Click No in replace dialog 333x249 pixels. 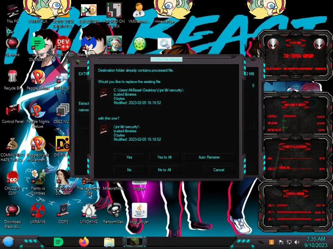pyautogui.click(x=129, y=170)
